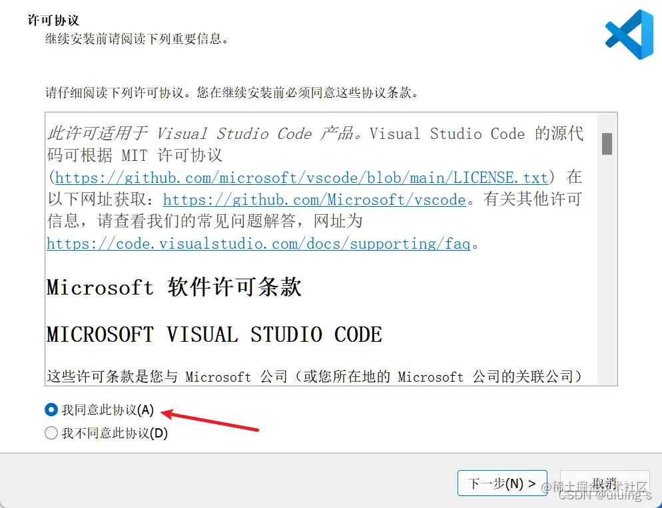Viewport: 662px width, 508px height.
Task: Click the 下一步(N) > button
Action: tap(502, 483)
